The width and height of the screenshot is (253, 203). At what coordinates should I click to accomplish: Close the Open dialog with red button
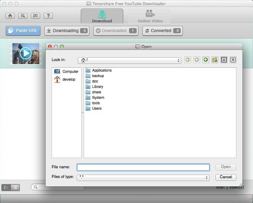click(50, 47)
